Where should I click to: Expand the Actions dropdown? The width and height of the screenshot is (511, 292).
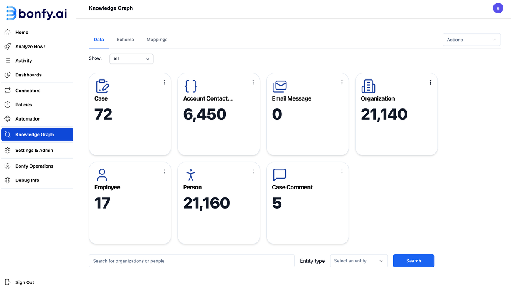pos(471,40)
